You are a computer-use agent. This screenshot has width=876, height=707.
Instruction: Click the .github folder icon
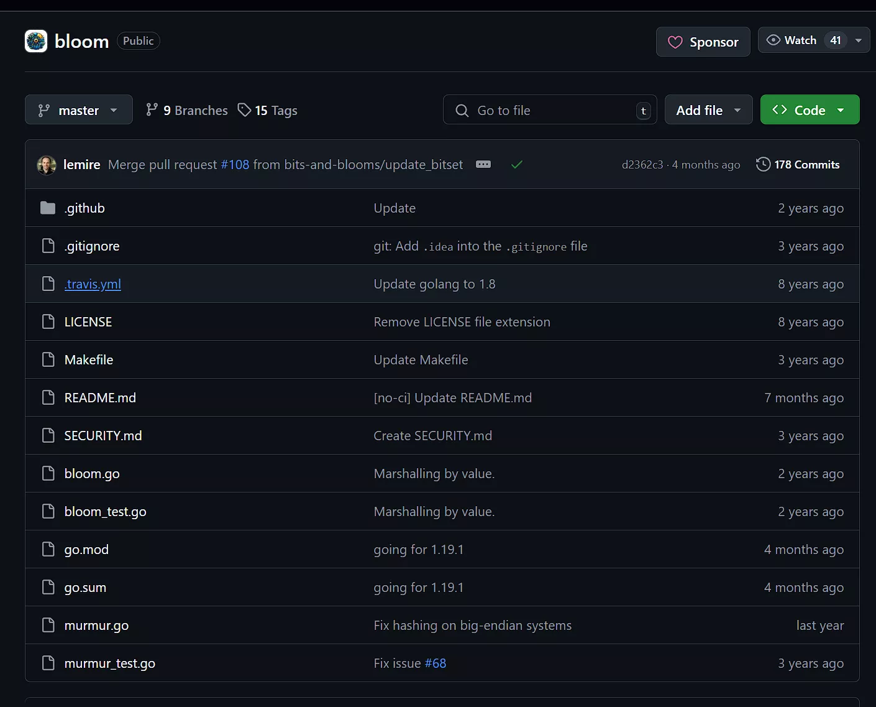click(48, 208)
